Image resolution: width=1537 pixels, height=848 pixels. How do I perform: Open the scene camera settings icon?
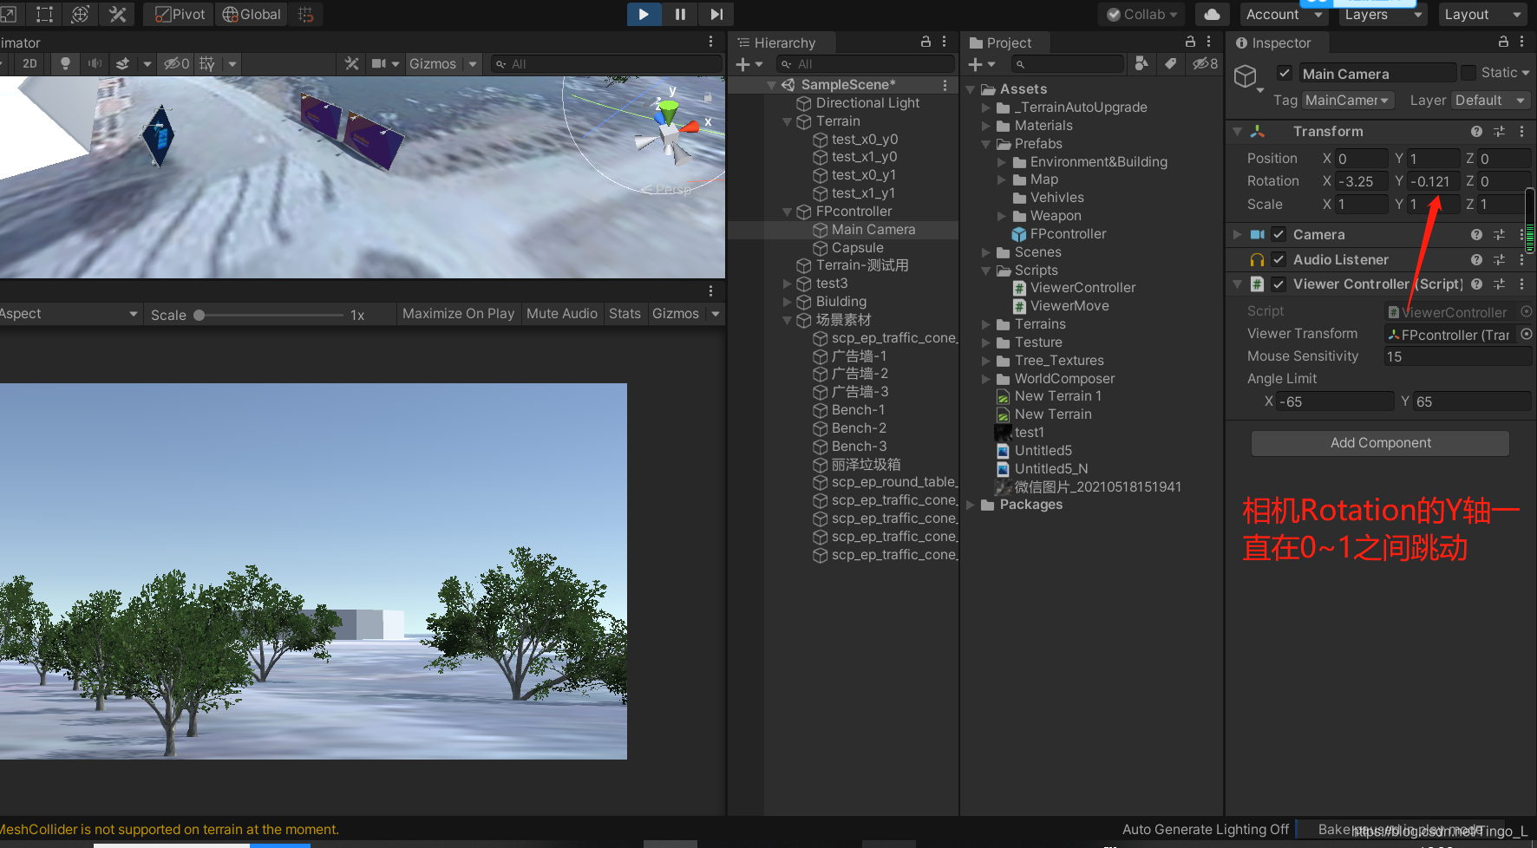pyautogui.click(x=379, y=63)
